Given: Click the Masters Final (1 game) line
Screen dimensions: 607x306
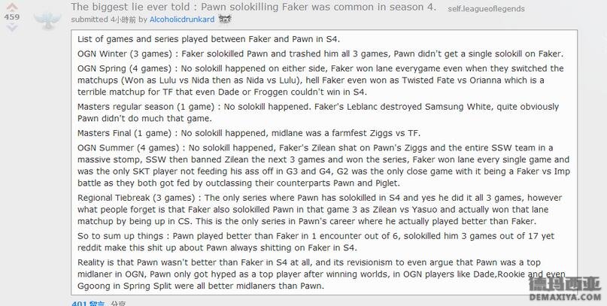Looking at the screenshot, I should point(248,133).
